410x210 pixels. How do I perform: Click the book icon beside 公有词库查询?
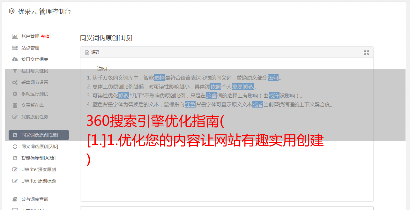click(15, 199)
